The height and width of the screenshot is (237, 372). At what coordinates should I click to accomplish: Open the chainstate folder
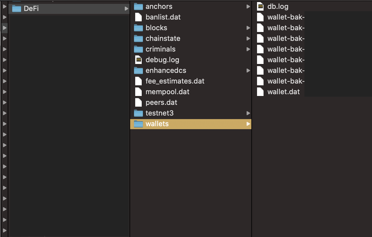tap(163, 39)
